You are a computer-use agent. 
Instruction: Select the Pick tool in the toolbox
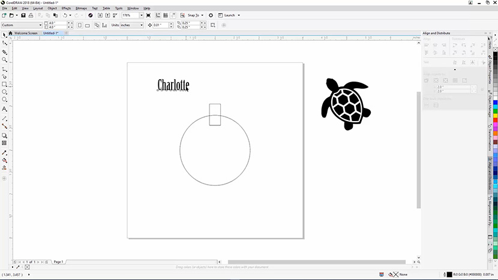[x=4, y=35]
